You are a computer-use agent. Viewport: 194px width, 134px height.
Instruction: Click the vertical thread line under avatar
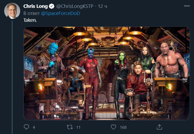(12, 77)
